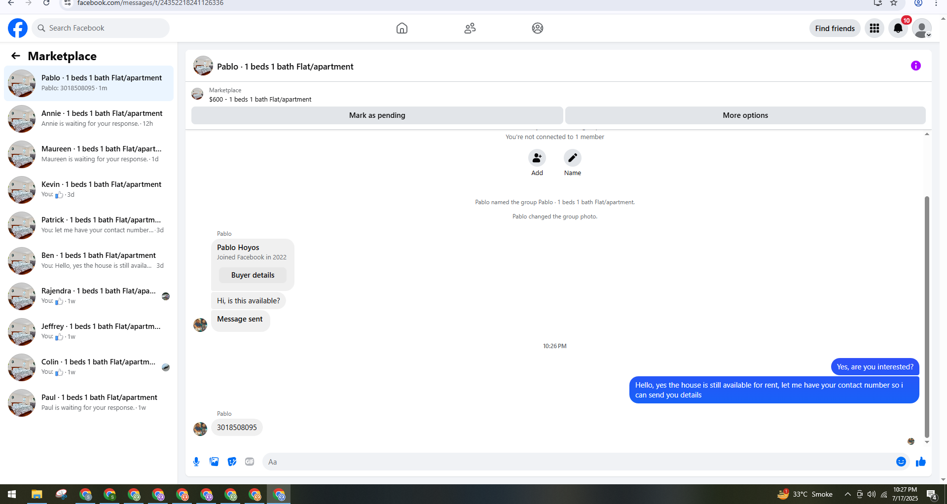Click the Name edit pencil icon
This screenshot has width=947, height=504.
tap(573, 158)
